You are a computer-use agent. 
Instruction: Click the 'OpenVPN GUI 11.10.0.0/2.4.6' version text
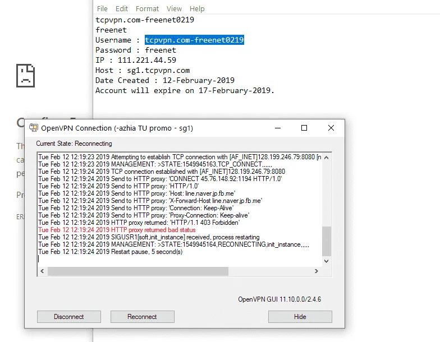(x=279, y=299)
